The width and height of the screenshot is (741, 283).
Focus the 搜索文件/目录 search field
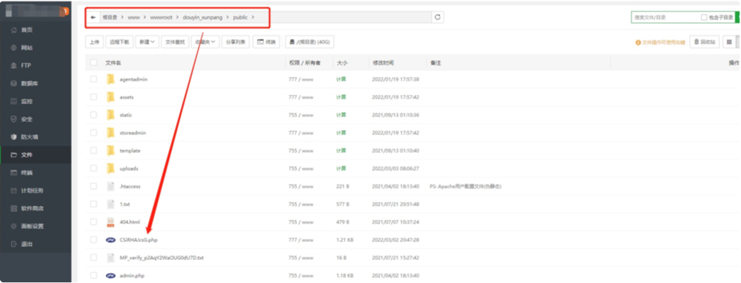(665, 17)
